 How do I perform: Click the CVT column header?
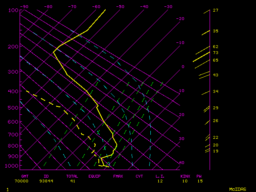pos(139,176)
